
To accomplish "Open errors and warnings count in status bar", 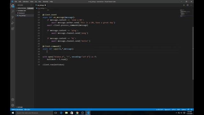I will tap(27, 110).
